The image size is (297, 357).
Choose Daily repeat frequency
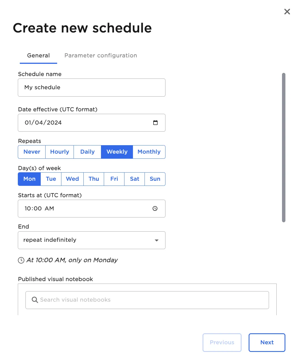87,152
